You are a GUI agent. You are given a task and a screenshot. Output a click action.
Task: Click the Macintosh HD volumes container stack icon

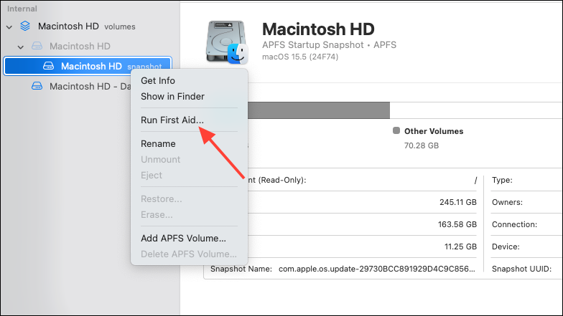[x=25, y=26]
